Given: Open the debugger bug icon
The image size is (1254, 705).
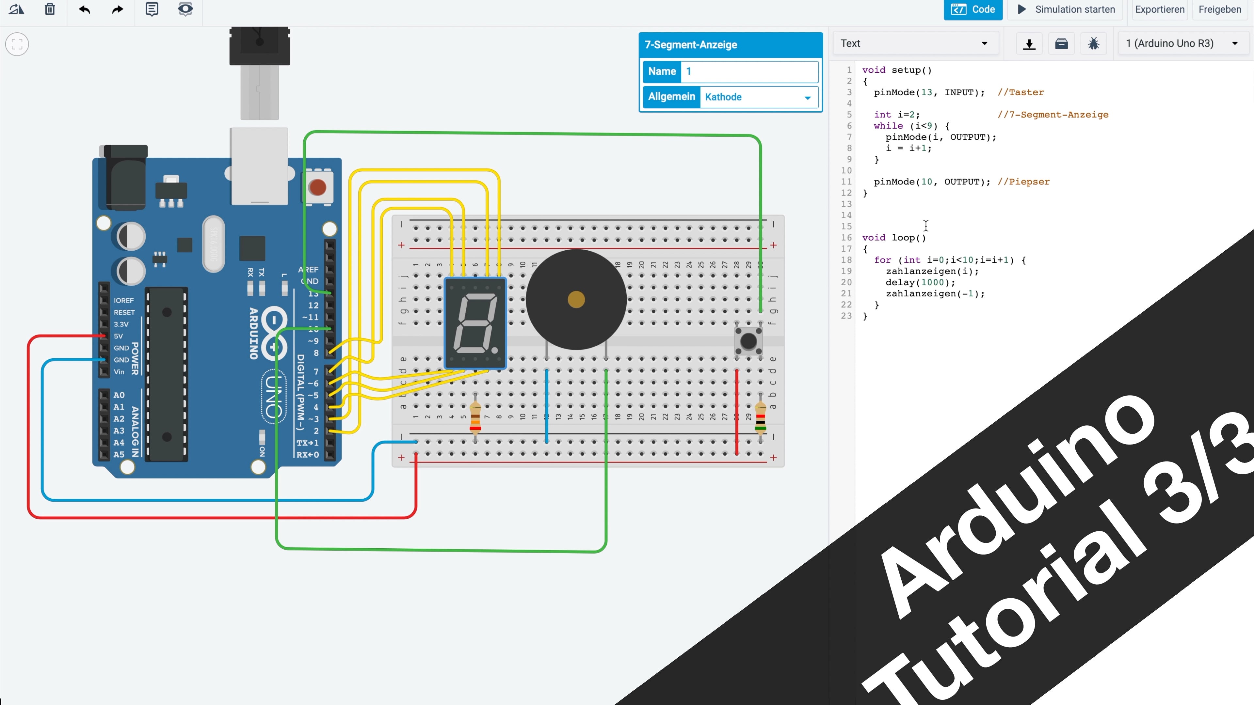Looking at the screenshot, I should click(1093, 44).
